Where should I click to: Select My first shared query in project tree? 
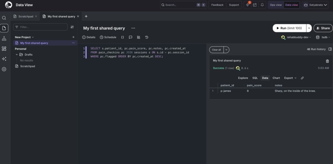pyautogui.click(x=45, y=43)
